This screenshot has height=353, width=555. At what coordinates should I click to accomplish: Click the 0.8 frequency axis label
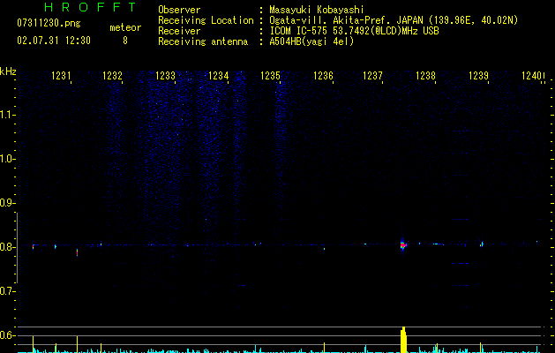coord(7,247)
